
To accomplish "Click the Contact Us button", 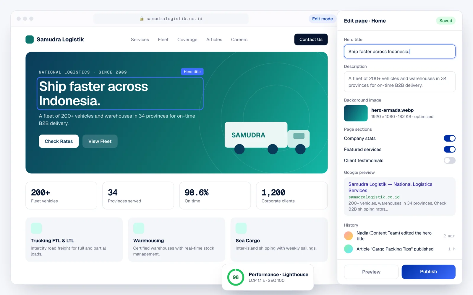I will pyautogui.click(x=311, y=40).
